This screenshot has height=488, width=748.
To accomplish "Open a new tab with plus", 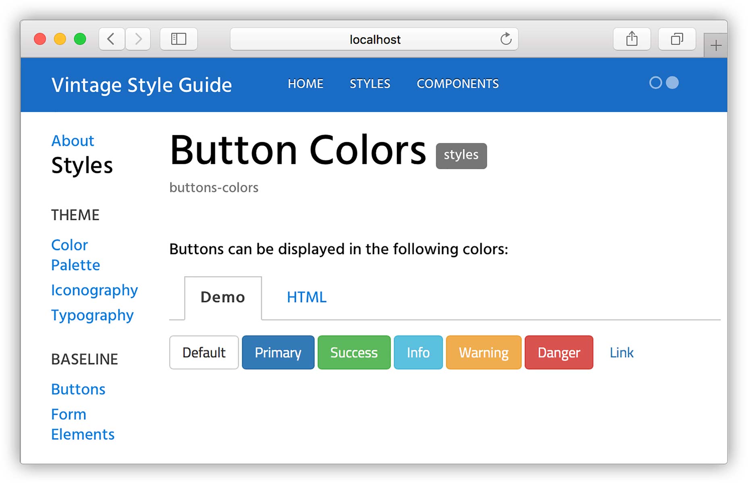I will (x=716, y=45).
